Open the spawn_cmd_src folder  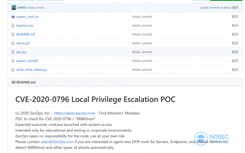(28, 17)
